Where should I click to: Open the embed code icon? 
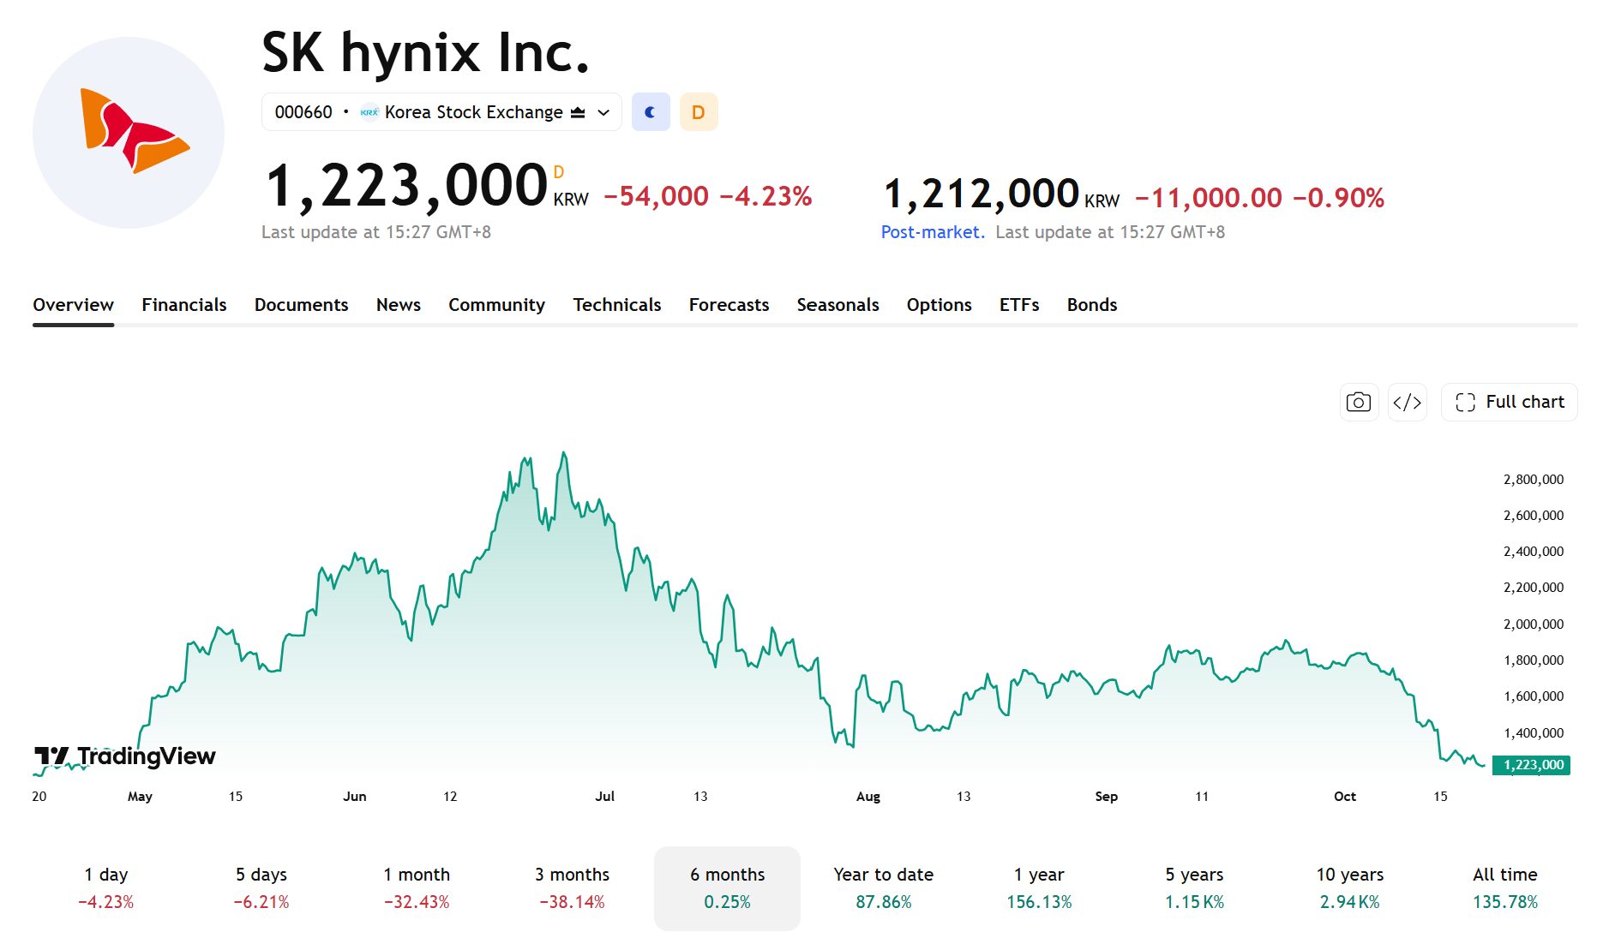coord(1407,402)
